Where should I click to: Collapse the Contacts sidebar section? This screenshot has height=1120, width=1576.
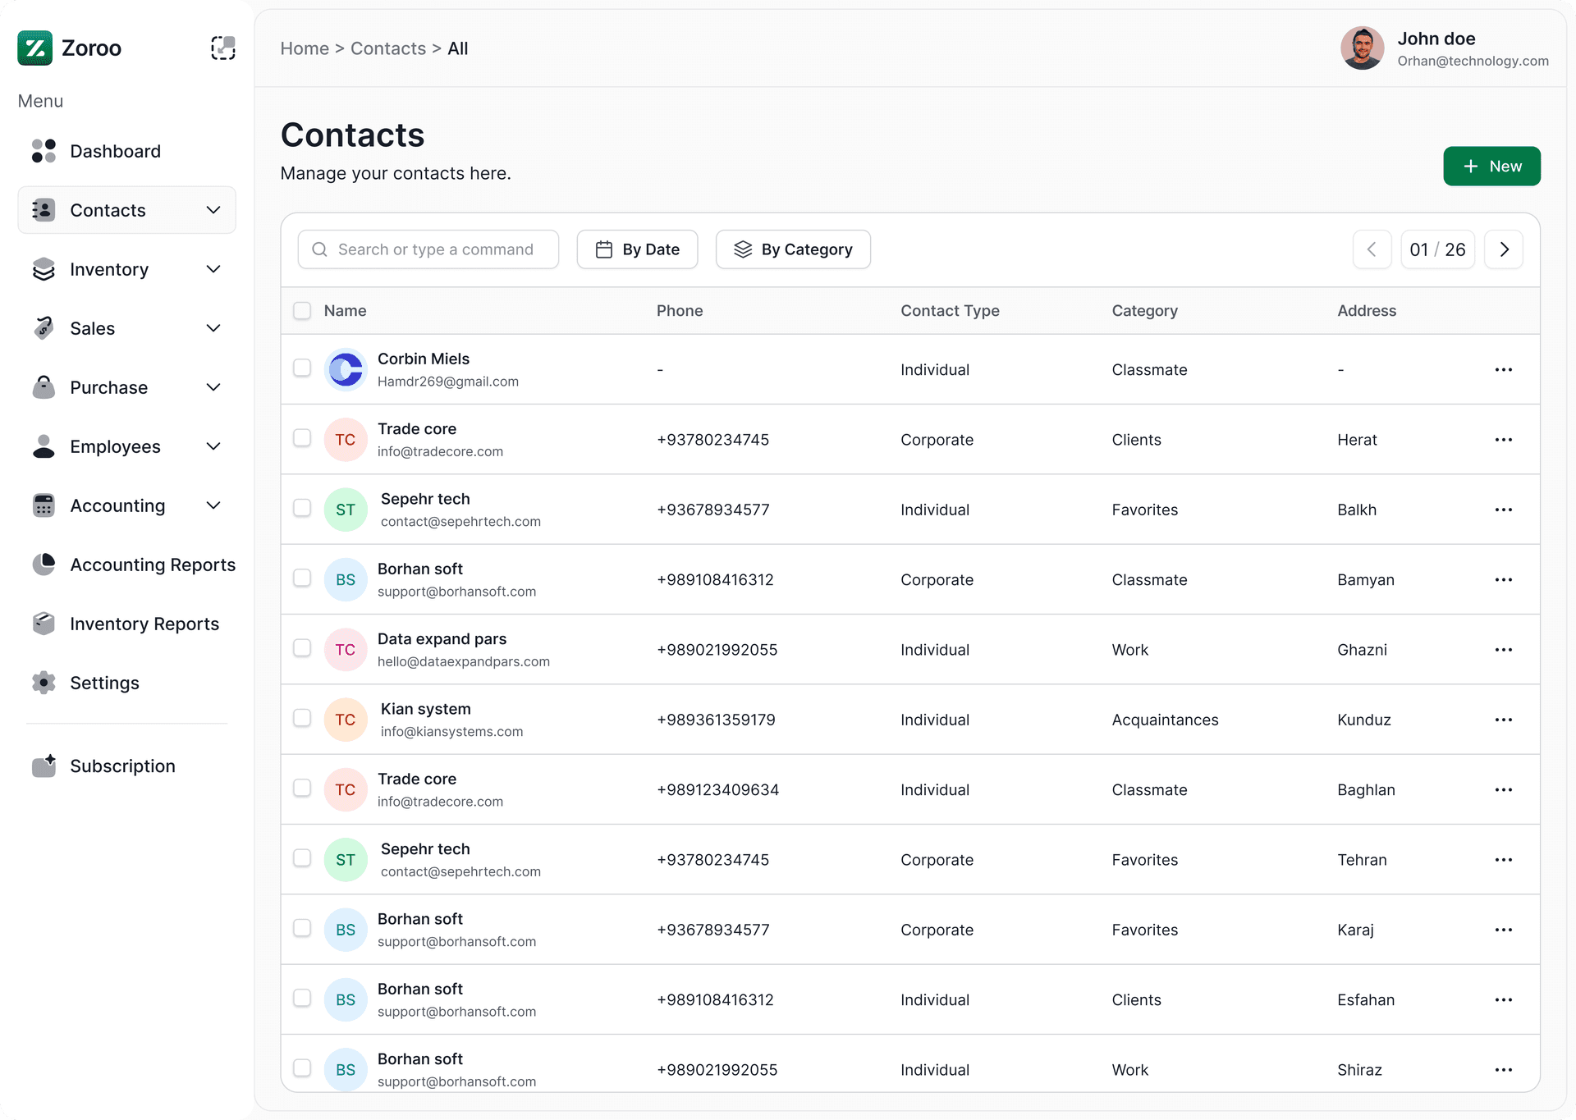[213, 210]
